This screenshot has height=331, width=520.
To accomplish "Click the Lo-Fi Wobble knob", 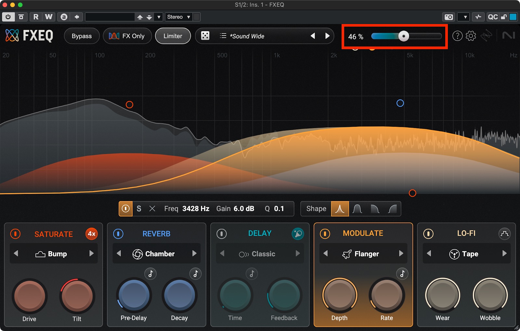I will 490,295.
